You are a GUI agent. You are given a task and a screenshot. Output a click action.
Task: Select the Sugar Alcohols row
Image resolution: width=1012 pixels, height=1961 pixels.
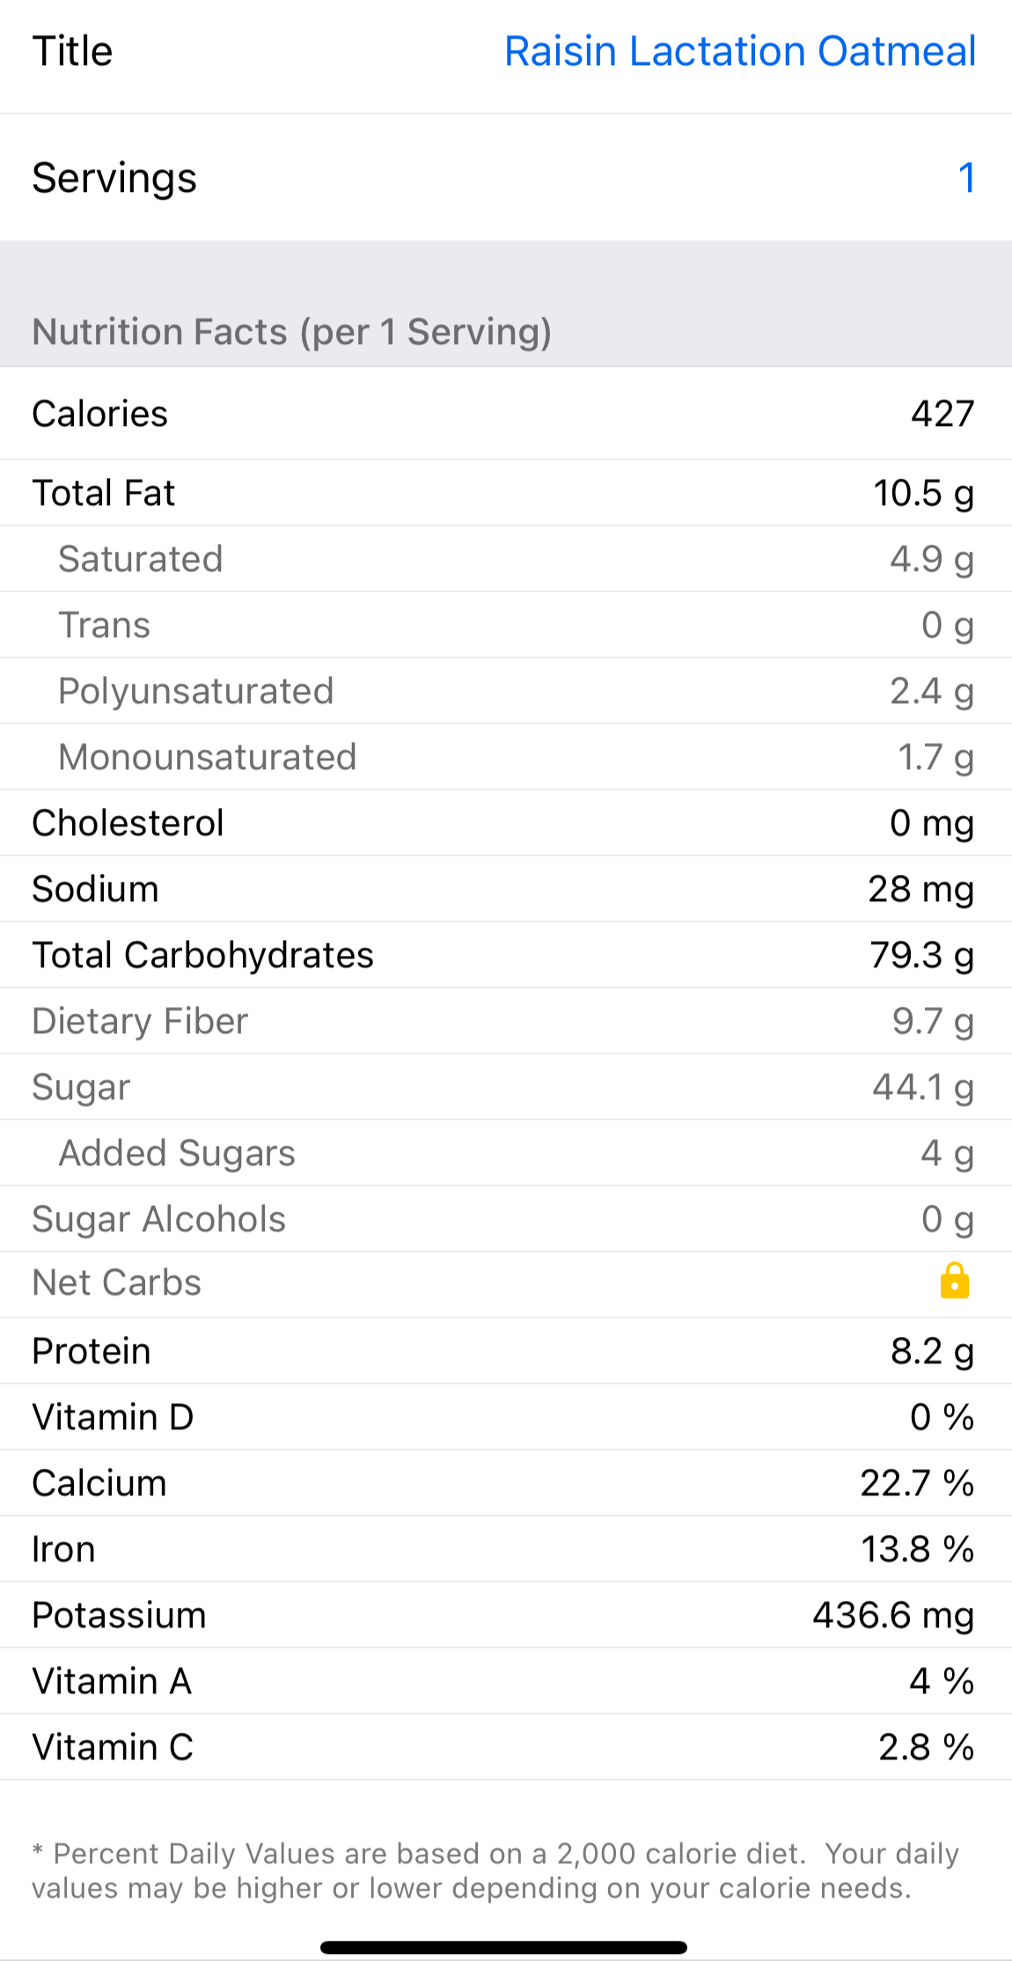506,1219
